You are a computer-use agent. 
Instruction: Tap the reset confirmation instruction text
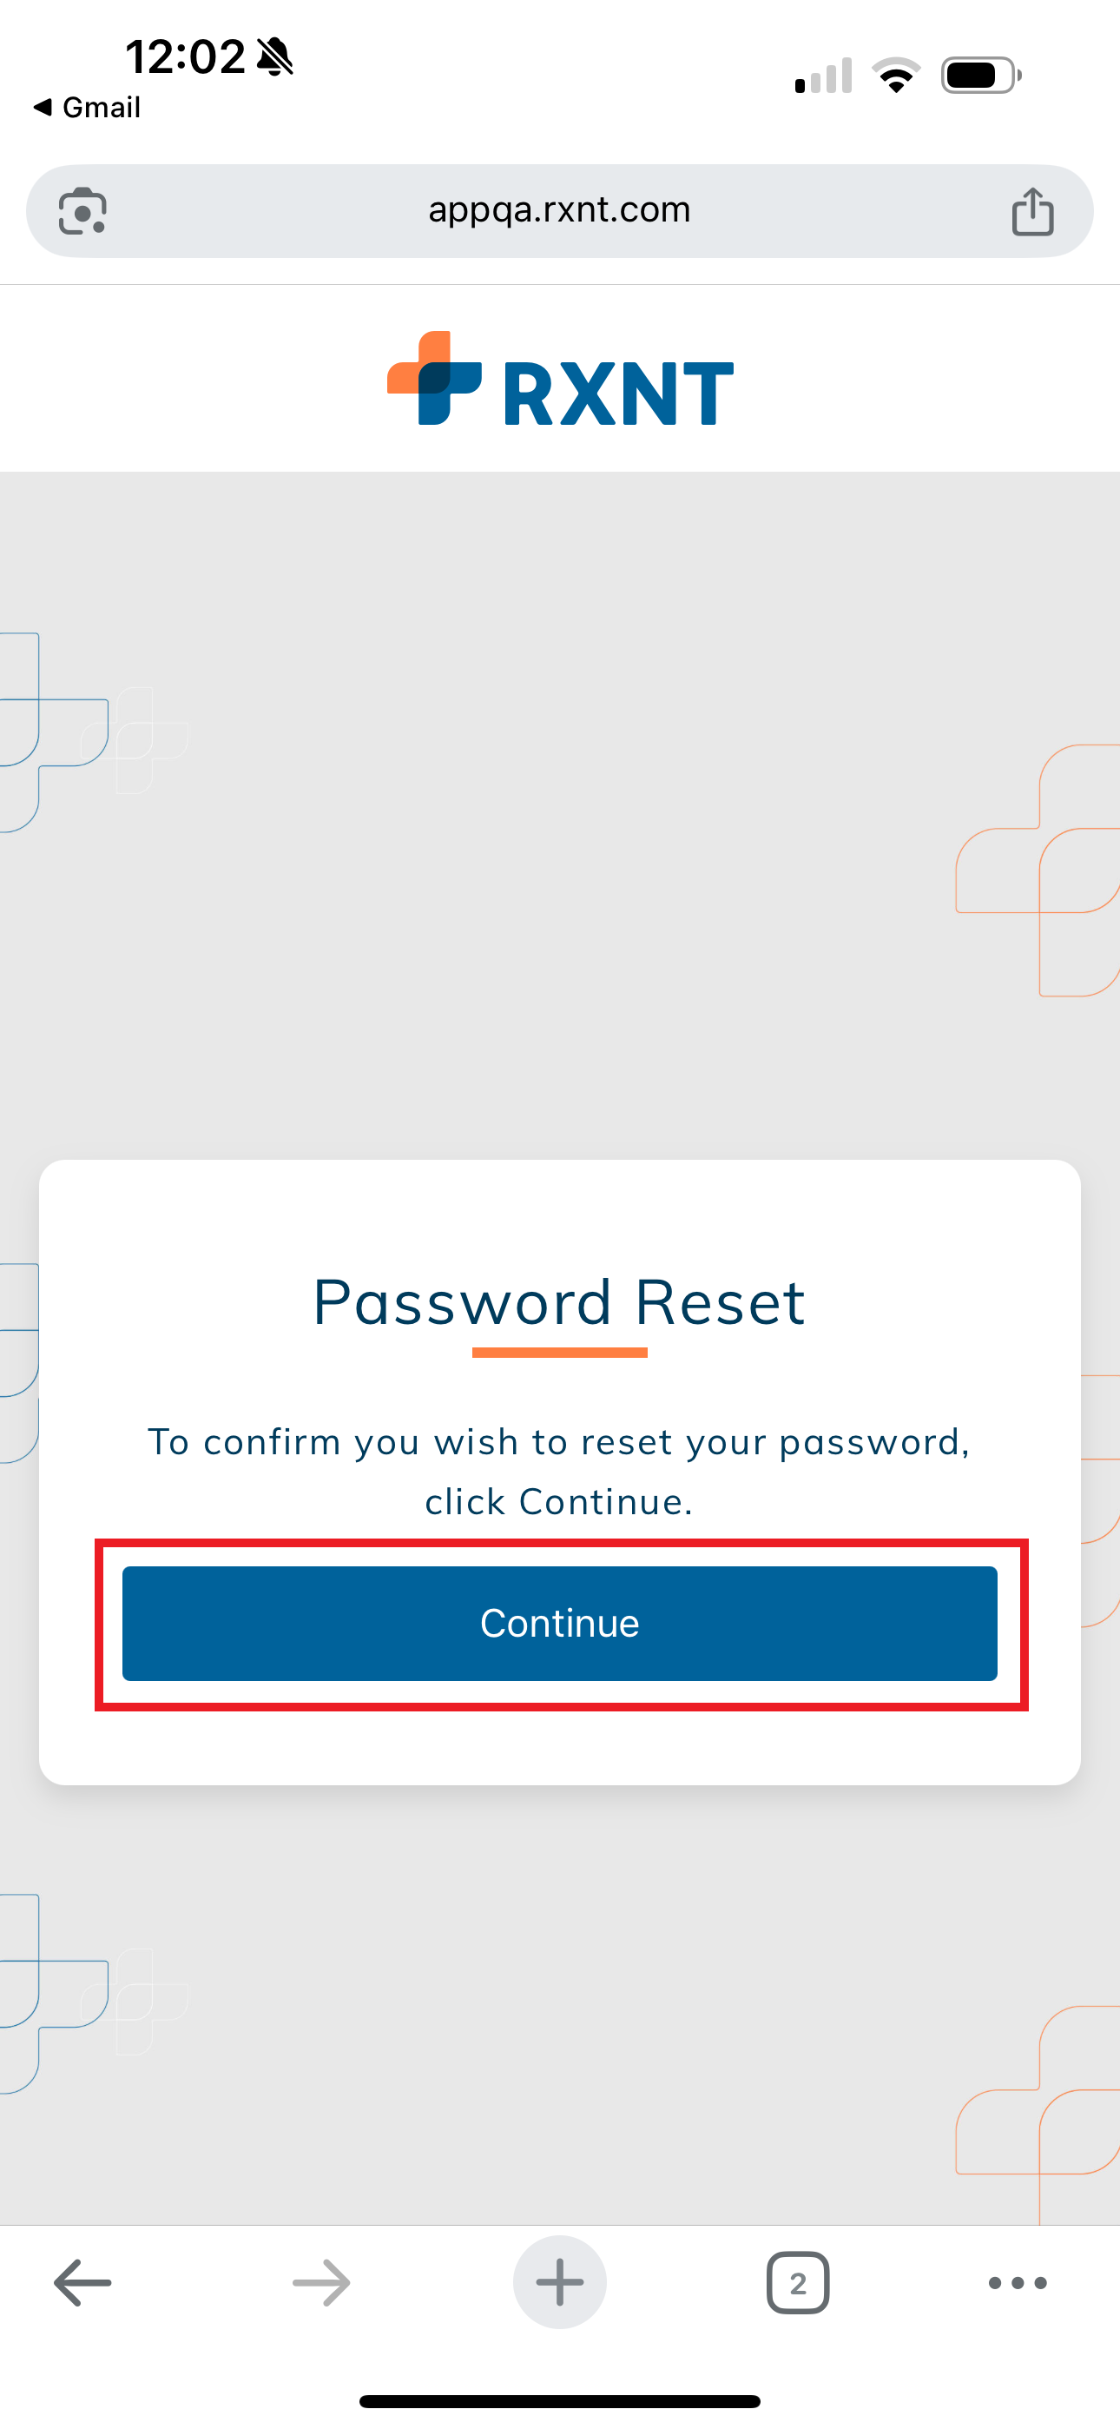[560, 1471]
